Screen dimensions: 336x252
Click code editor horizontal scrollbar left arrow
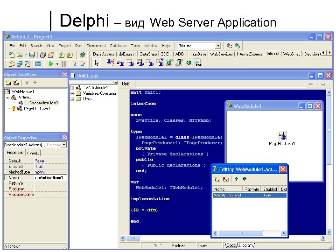[x=123, y=238]
